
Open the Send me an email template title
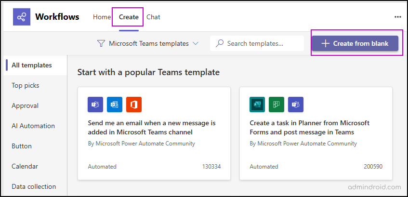[152, 128]
